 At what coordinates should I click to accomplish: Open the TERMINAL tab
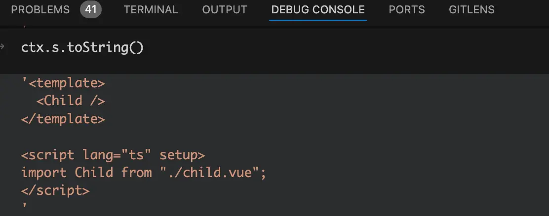[152, 10]
